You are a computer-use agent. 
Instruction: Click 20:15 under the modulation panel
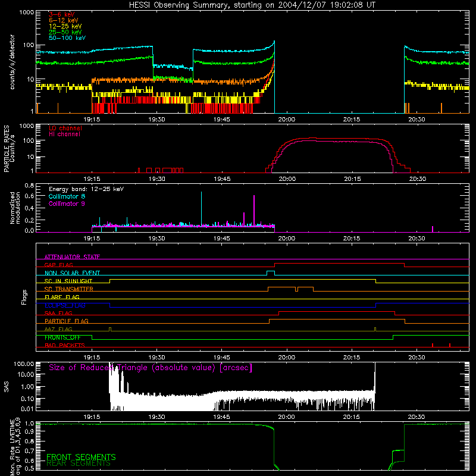(x=352, y=239)
